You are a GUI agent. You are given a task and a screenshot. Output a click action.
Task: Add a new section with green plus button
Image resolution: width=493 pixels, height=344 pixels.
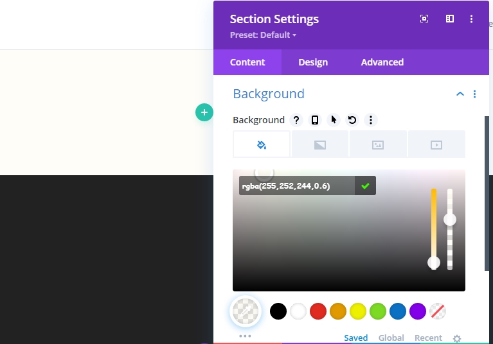coord(204,112)
